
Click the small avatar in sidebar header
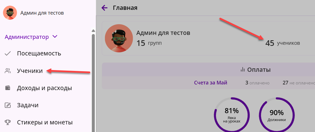pyautogui.click(x=10, y=13)
